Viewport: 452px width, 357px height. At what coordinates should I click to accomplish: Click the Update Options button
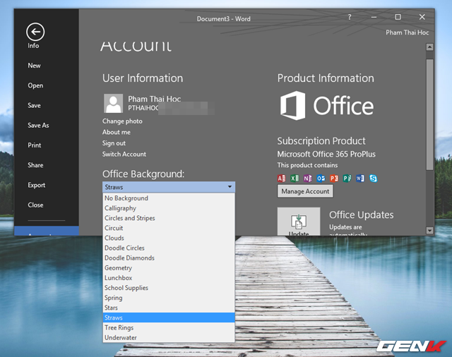point(299,222)
